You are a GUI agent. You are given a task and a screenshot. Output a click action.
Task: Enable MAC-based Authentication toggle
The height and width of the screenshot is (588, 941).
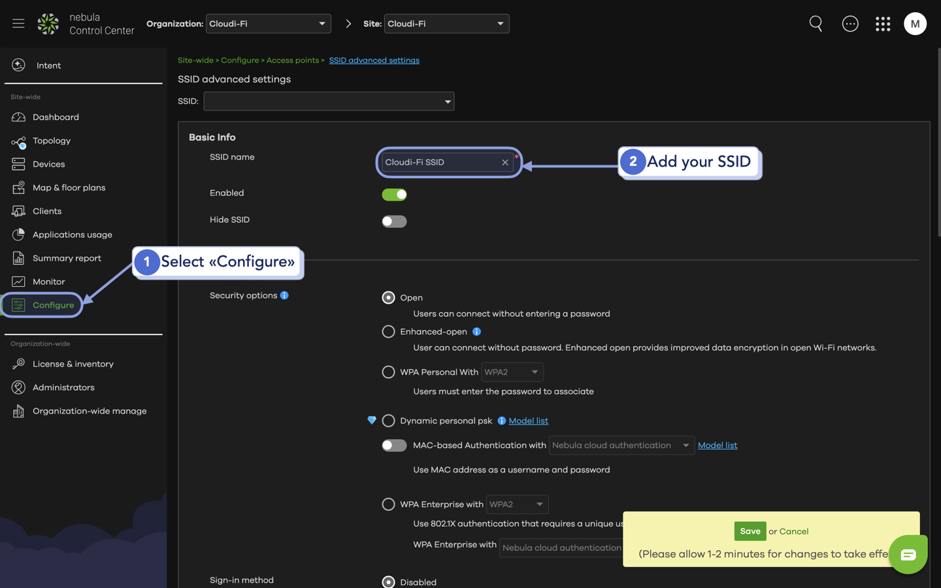tap(394, 446)
